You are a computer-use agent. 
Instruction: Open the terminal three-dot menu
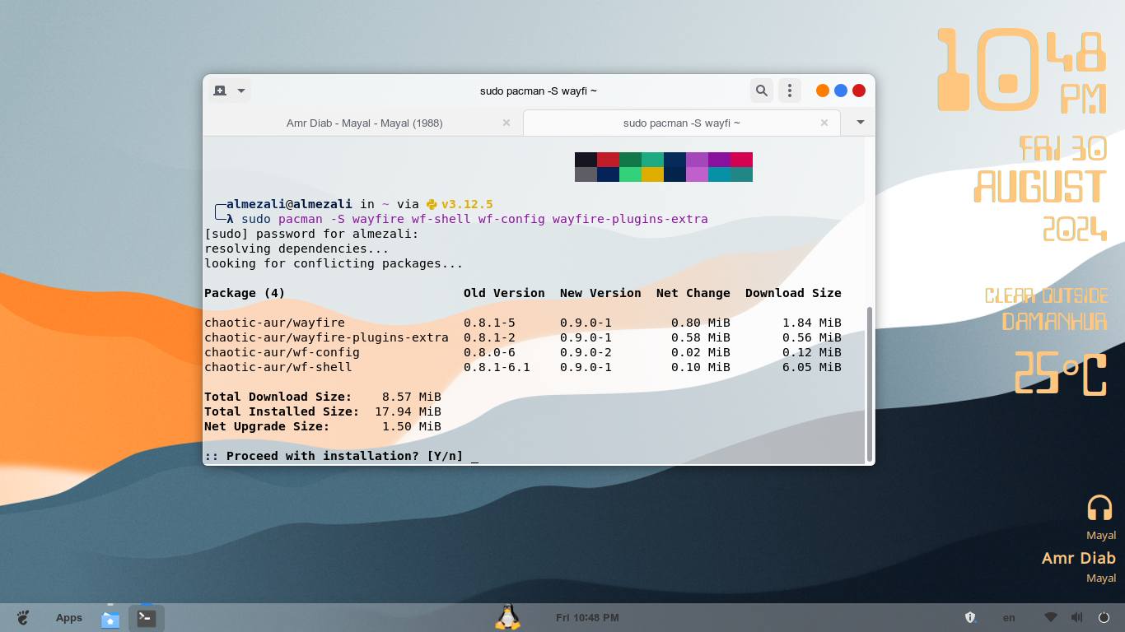[x=790, y=91]
